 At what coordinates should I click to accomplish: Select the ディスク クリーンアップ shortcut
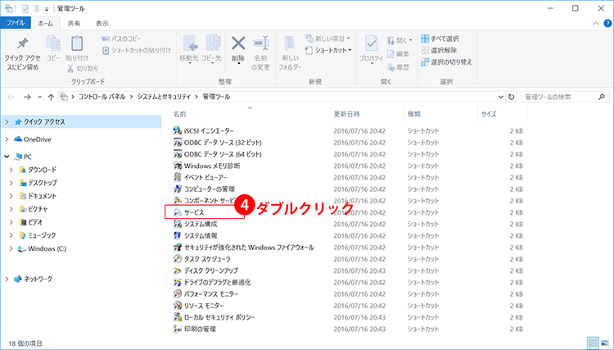point(210,270)
